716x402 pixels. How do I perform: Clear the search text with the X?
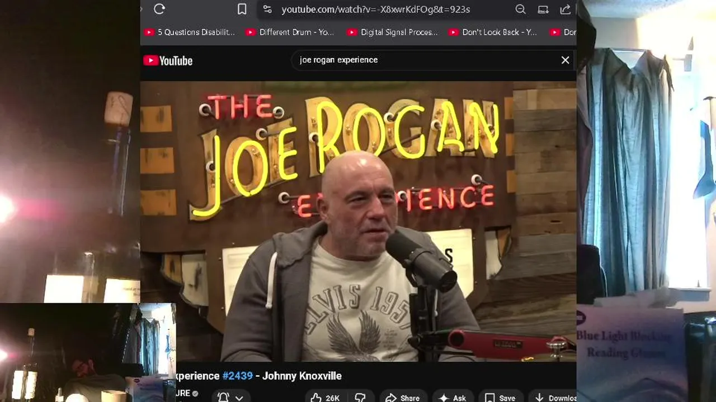tap(565, 60)
